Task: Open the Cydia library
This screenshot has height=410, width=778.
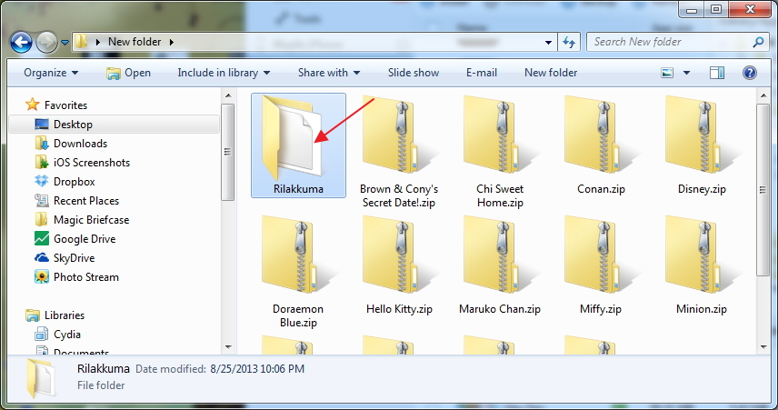Action: point(67,335)
